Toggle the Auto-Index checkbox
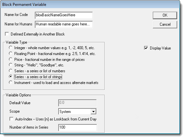 (x=11, y=119)
